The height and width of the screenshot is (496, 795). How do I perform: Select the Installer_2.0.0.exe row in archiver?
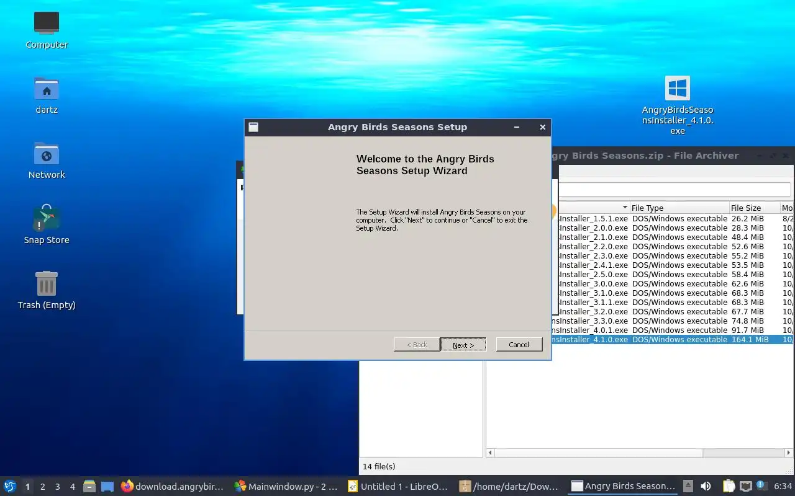(x=676, y=228)
